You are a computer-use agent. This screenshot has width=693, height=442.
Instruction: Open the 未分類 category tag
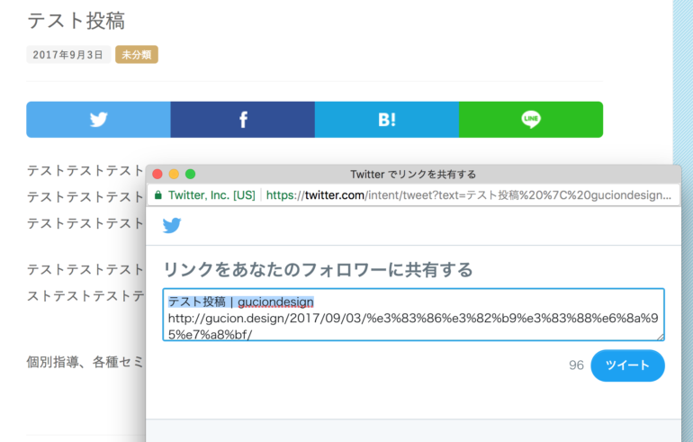(x=137, y=55)
